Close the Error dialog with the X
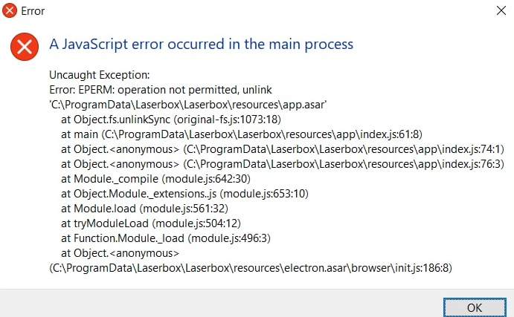Screen dimensions: 514x317 (501, 10)
